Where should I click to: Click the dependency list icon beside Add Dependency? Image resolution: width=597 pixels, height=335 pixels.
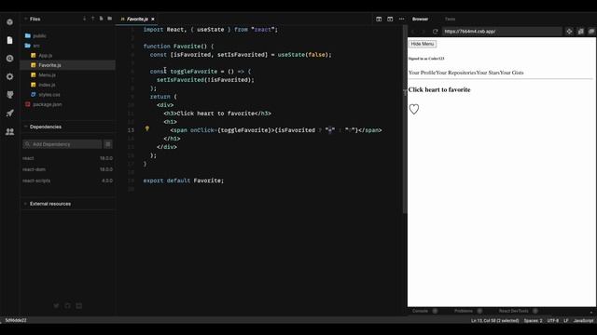108,144
